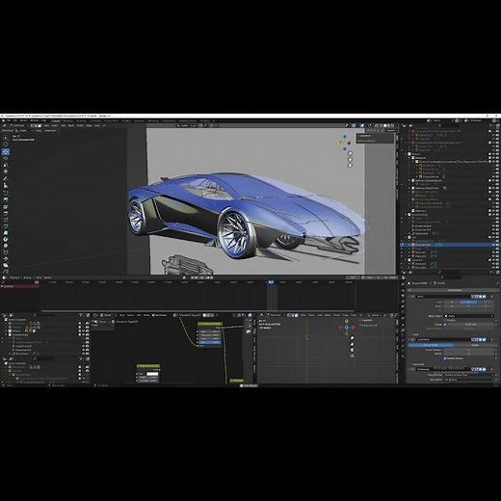Open the File menu
501x501 pixels.
point(9,120)
